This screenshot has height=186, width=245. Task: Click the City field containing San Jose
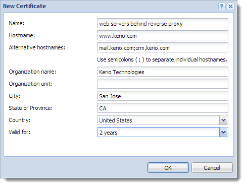coord(163,96)
